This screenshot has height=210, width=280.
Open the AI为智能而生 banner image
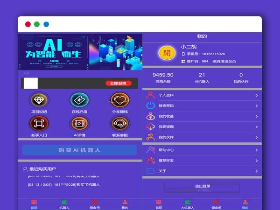[x=55, y=52]
